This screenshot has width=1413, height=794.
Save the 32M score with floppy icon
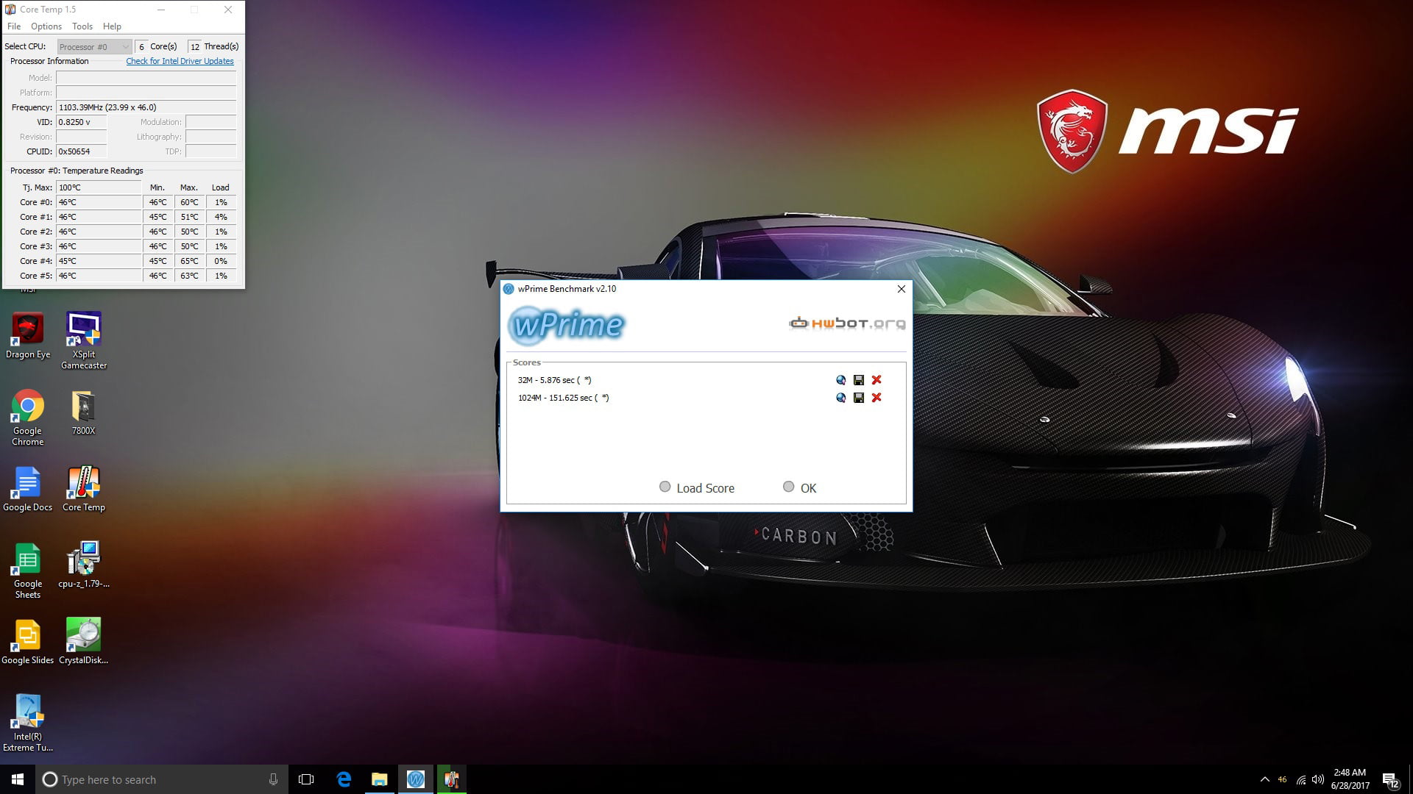click(x=858, y=380)
